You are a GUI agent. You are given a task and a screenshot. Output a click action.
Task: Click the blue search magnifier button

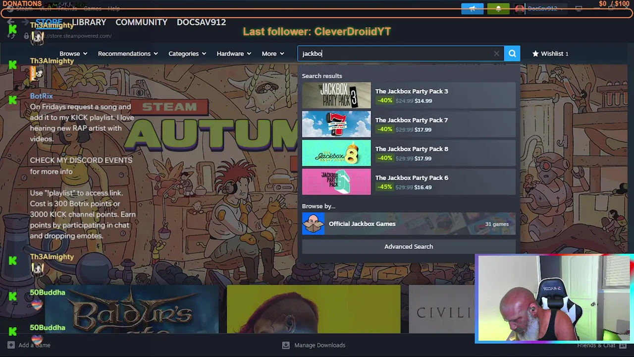pos(512,54)
